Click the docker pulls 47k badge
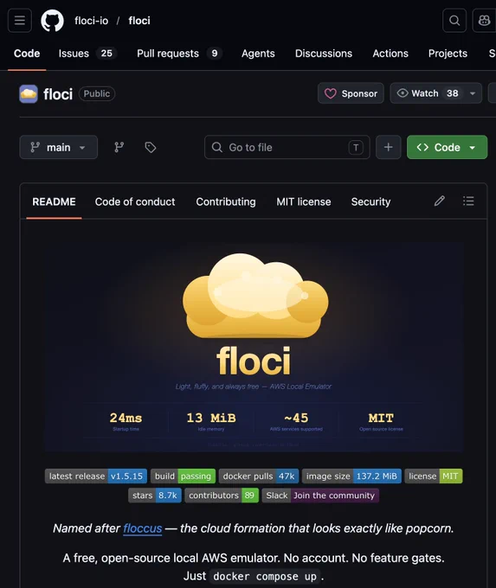This screenshot has width=496, height=588. (259, 476)
